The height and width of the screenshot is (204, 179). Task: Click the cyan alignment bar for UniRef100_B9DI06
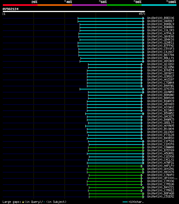110,18
